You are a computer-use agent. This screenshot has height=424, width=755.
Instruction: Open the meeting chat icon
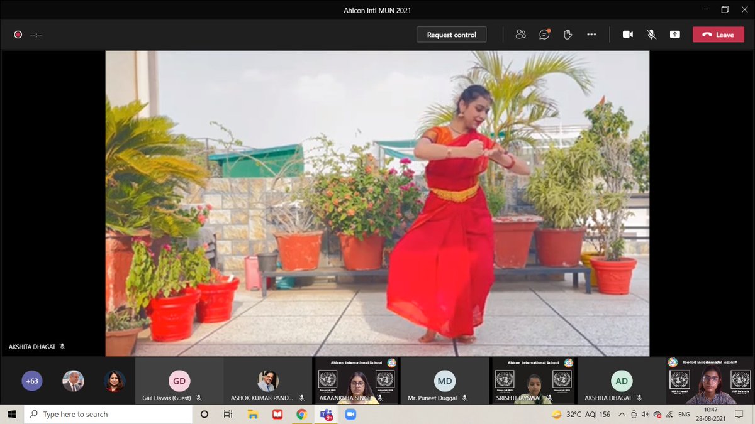point(545,35)
